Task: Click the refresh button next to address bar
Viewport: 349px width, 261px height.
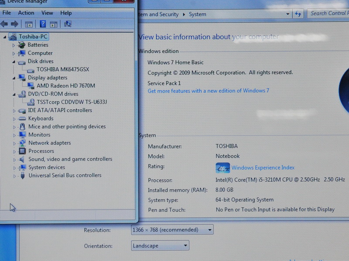Action: (298, 14)
